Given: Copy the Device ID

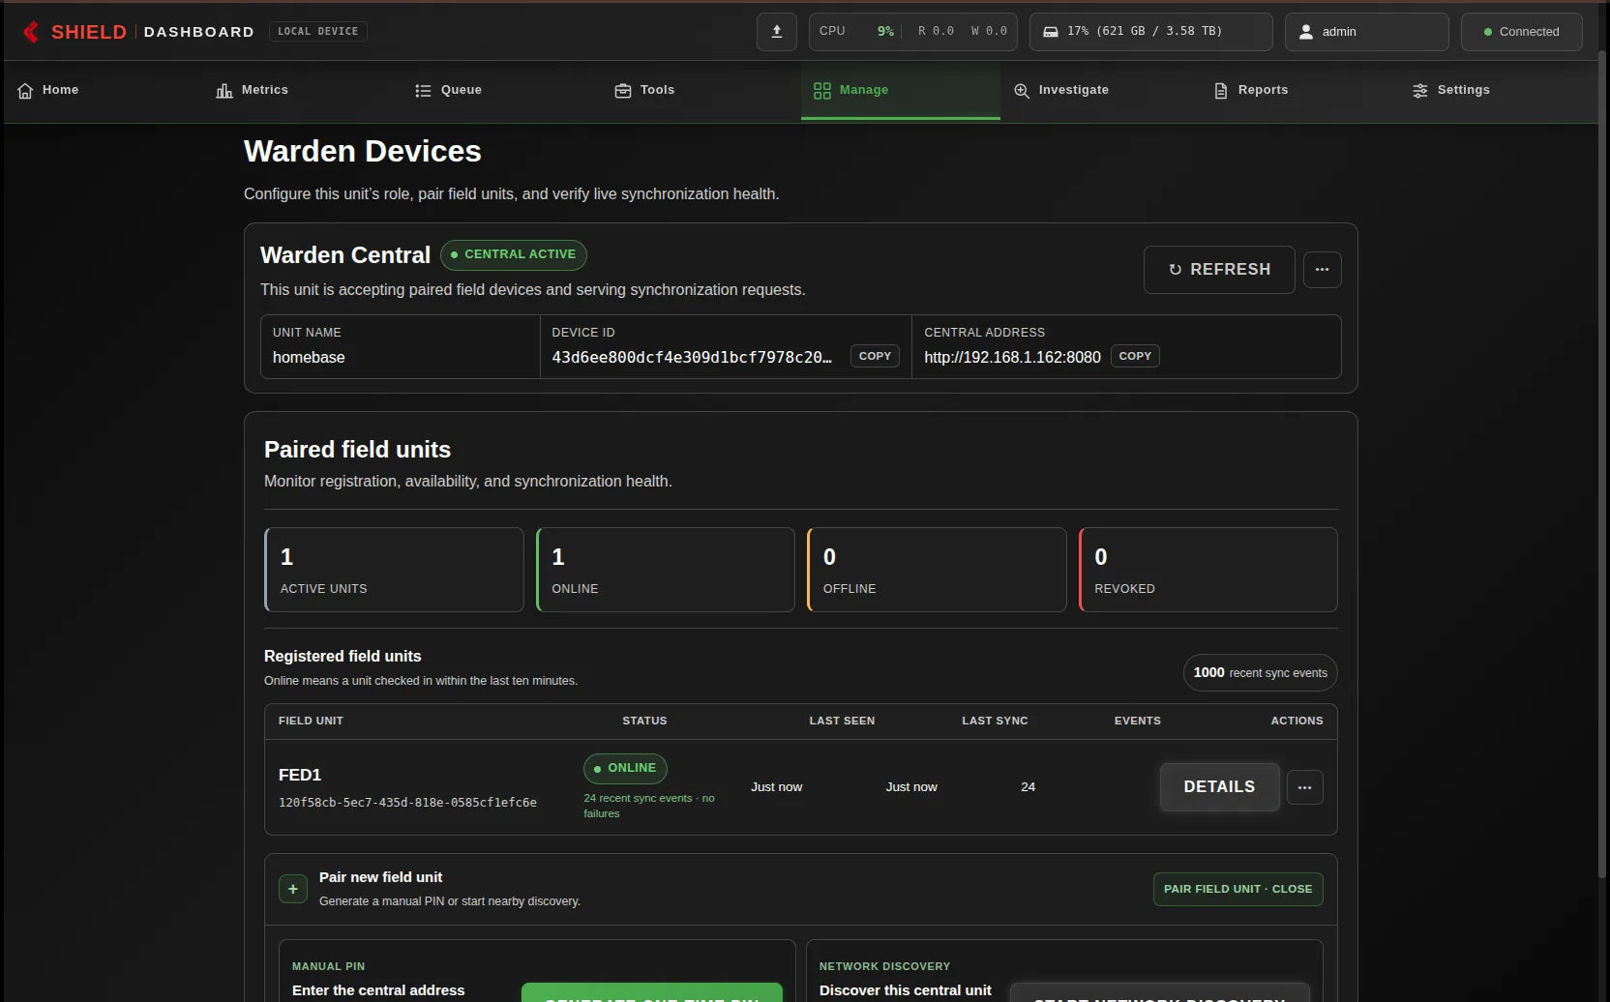Looking at the screenshot, I should (876, 356).
